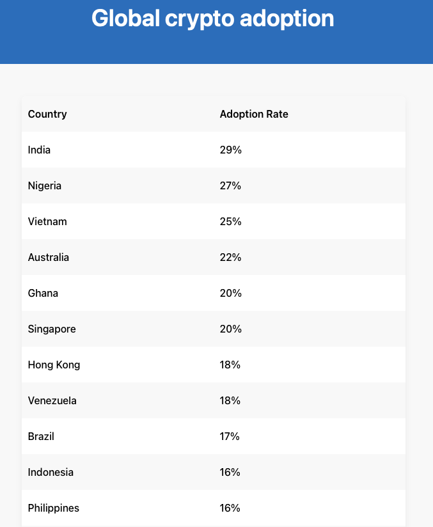Select the Singapore country cell
Viewport: 433px width, 527px height.
[52, 329]
